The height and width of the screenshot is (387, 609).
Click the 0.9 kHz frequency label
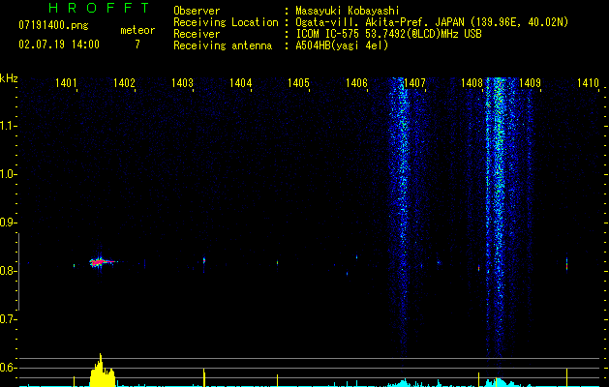[8, 223]
